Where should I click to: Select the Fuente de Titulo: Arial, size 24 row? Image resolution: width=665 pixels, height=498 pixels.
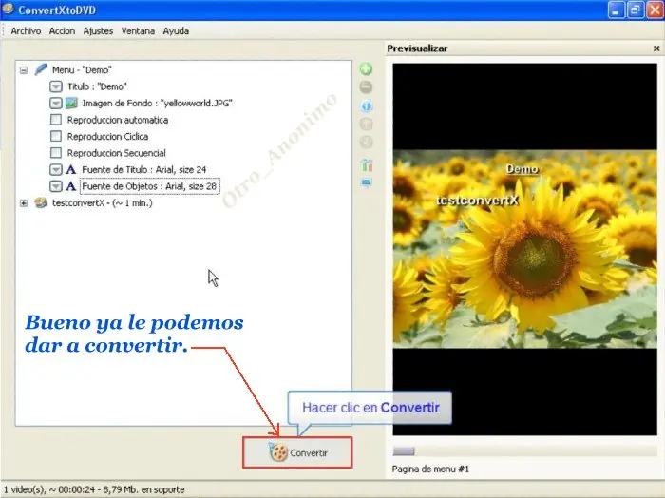[144, 170]
